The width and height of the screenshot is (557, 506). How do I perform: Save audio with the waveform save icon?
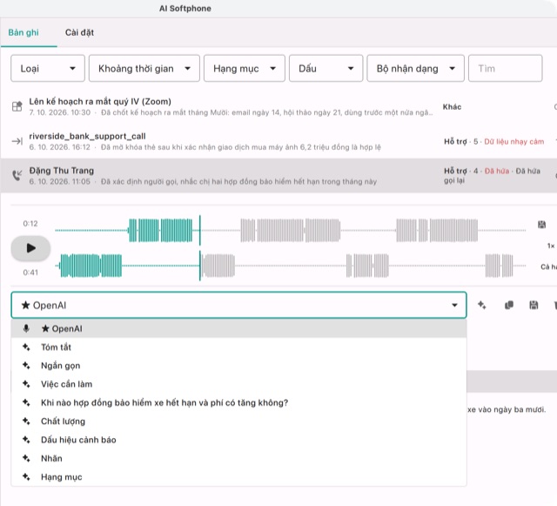pos(541,225)
